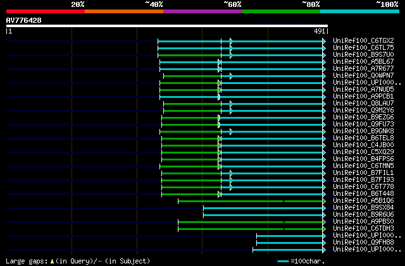Open hit UniRef100_C6TGX2
Screen dimensions: 405x266
coord(363,41)
